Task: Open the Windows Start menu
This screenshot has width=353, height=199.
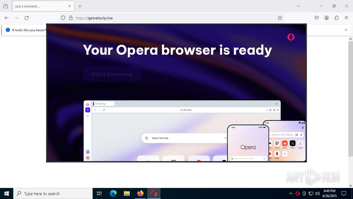Action: pyautogui.click(x=7, y=193)
